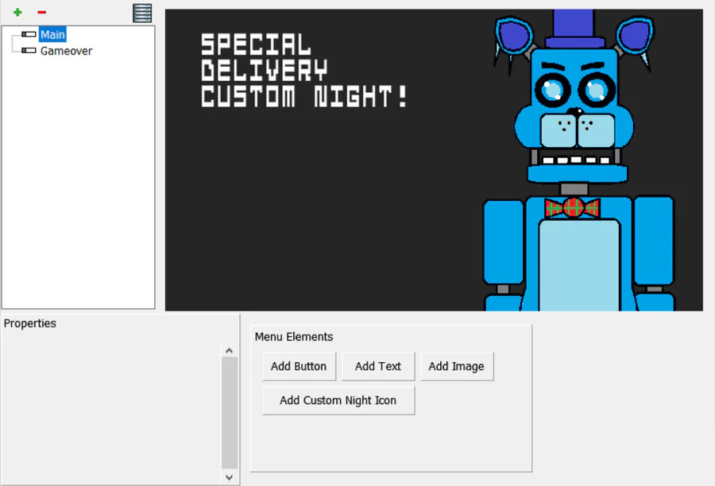Click the icon beside Main in tree
The height and width of the screenshot is (486, 715).
[x=29, y=34]
